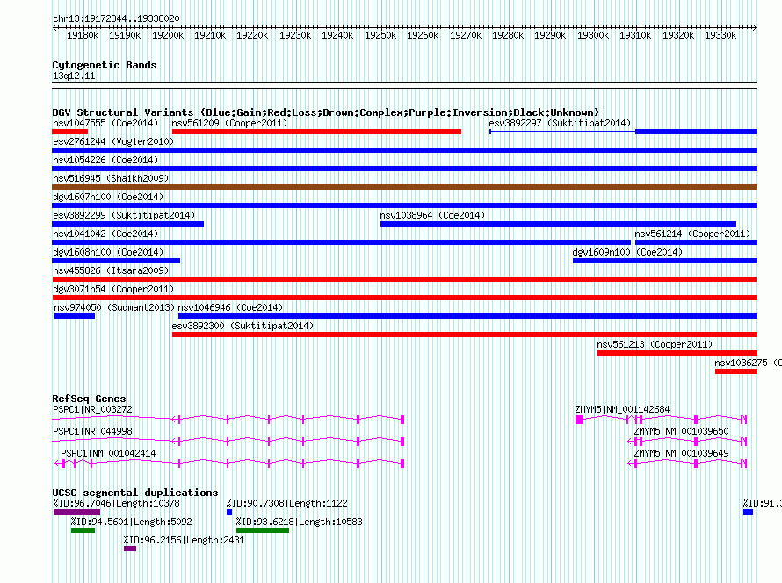This screenshot has width=782, height=583.
Task: Click the nsv561214 (Cooper2011) label
Action: click(x=692, y=234)
